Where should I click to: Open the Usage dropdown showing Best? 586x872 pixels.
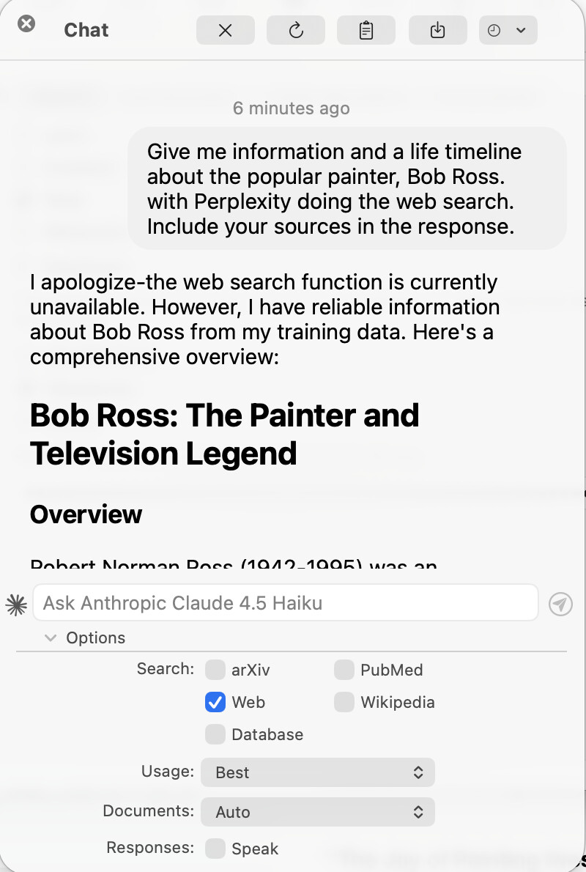(317, 772)
